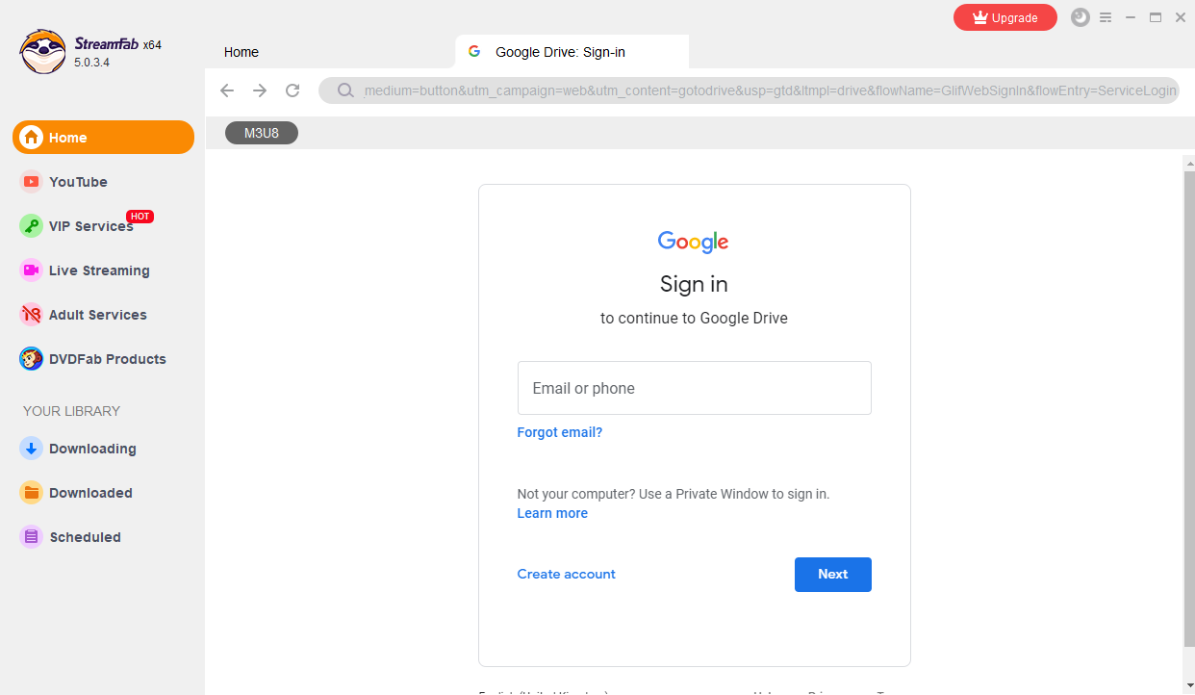Close the StreamFab window

pyautogui.click(x=1181, y=17)
